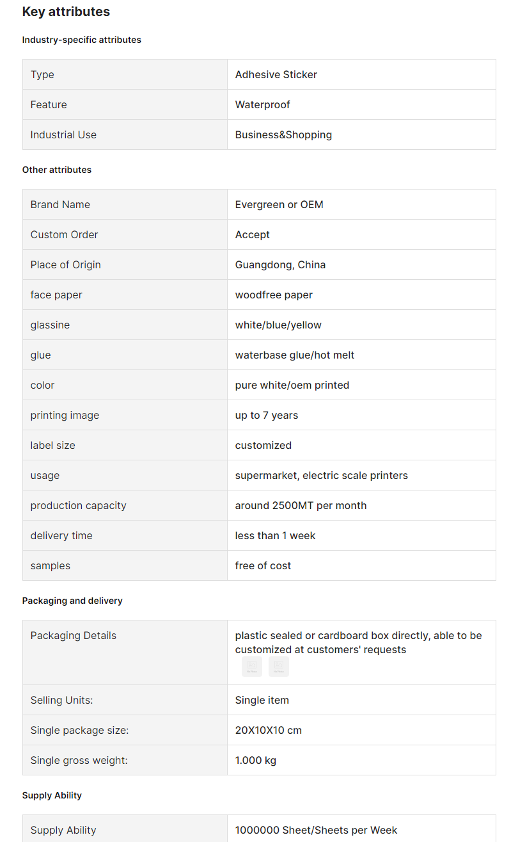511x842 pixels.
Task: Select the free of cost samples value
Action: pos(263,565)
